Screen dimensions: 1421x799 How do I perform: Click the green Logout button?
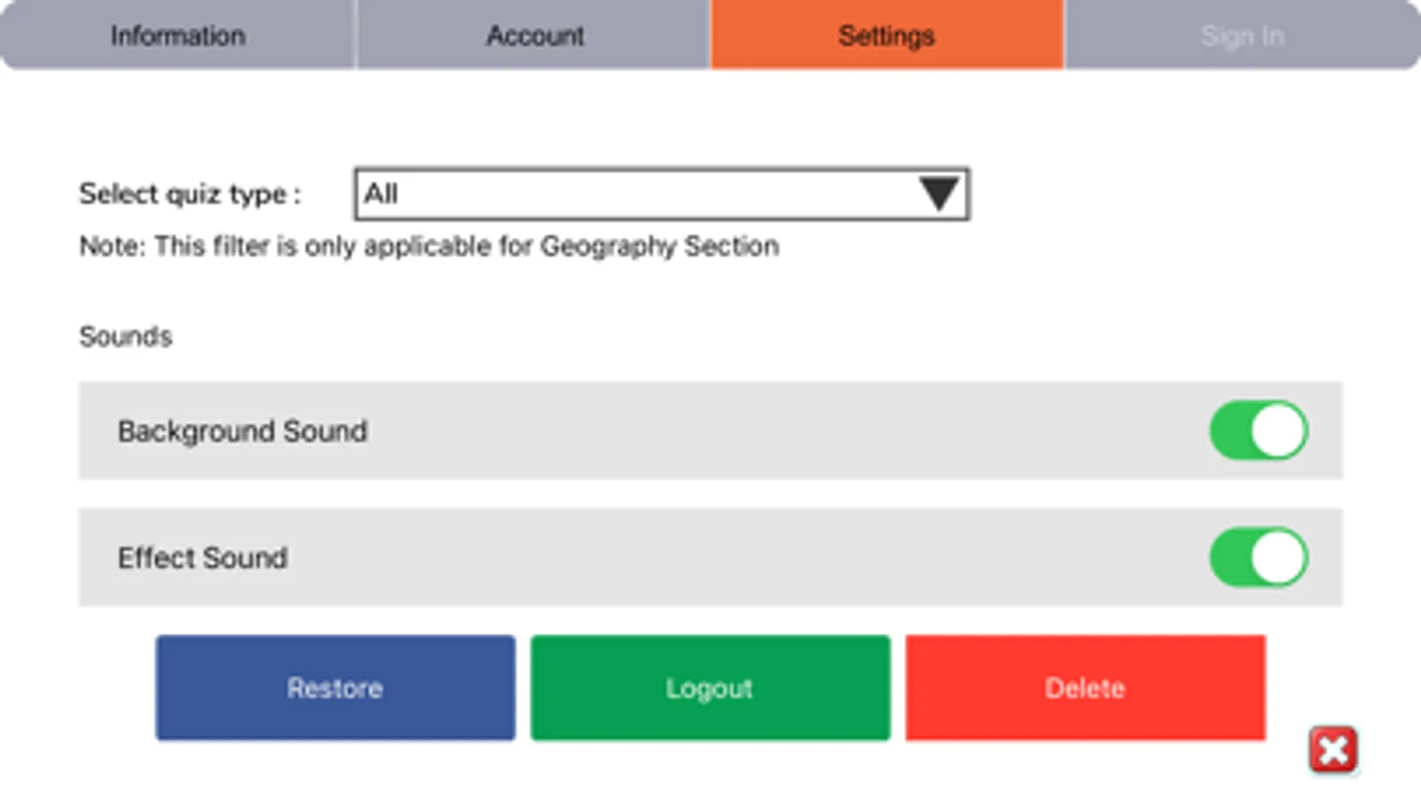(710, 688)
